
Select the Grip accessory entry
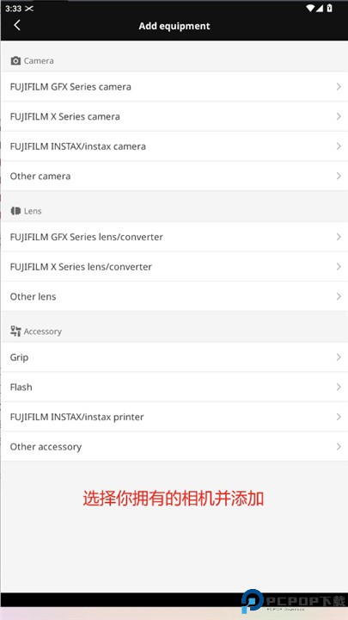(174, 357)
